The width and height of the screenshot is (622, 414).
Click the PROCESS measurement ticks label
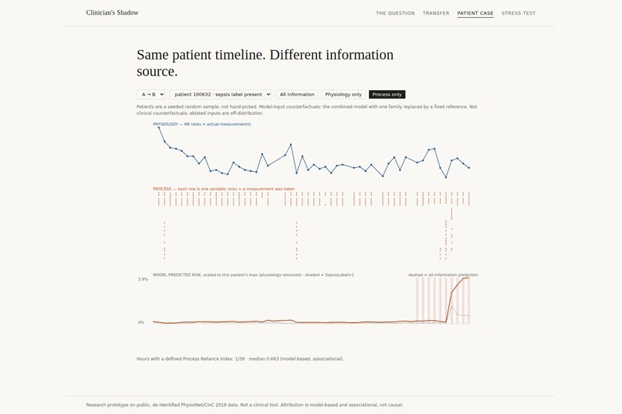(x=224, y=189)
